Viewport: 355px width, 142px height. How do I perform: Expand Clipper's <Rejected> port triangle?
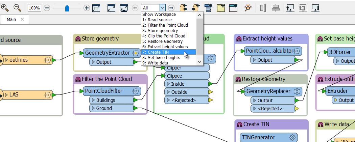pyautogui.click(x=168, y=100)
